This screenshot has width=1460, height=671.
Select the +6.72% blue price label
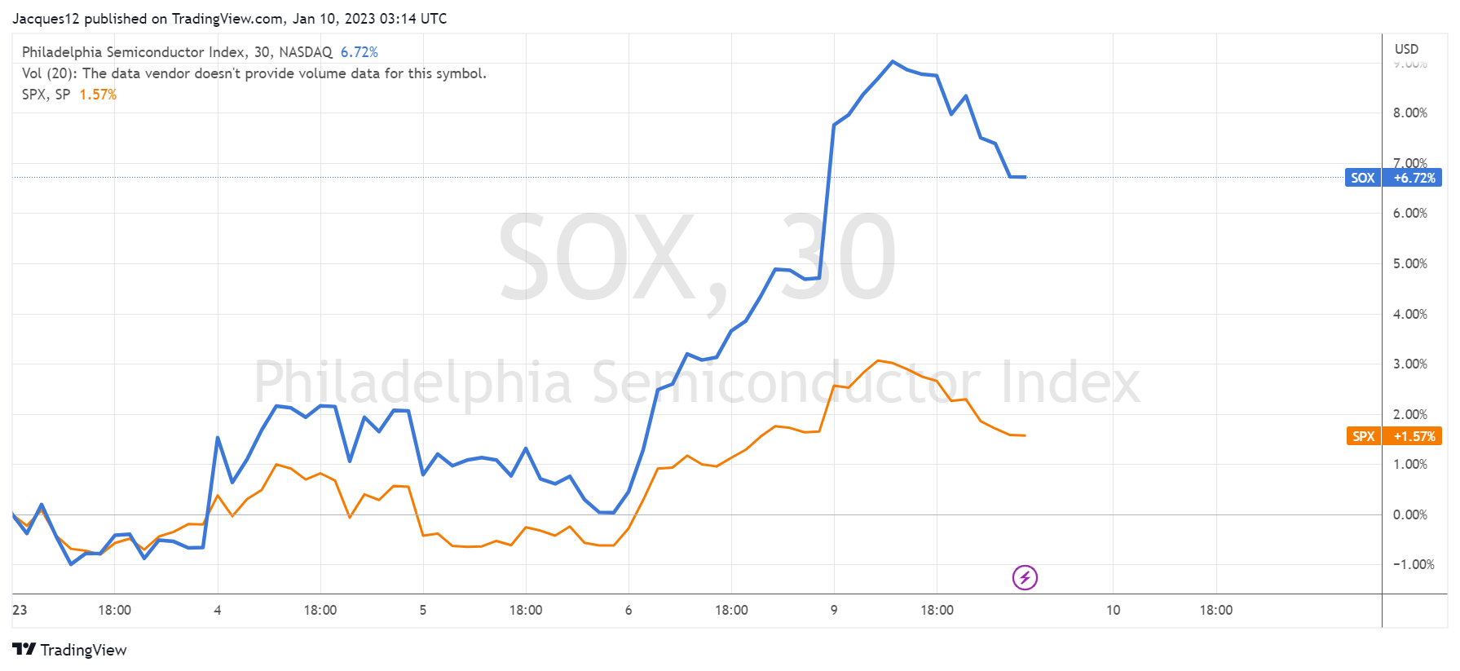[1414, 178]
